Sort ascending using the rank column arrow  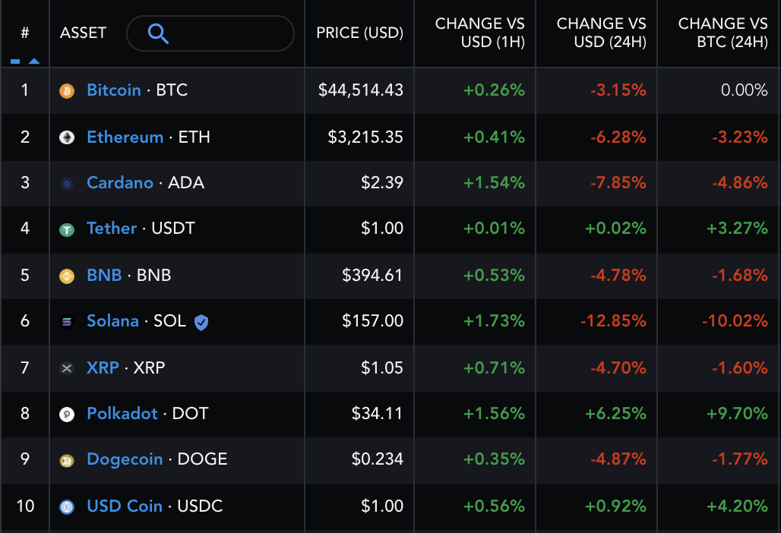(x=34, y=61)
